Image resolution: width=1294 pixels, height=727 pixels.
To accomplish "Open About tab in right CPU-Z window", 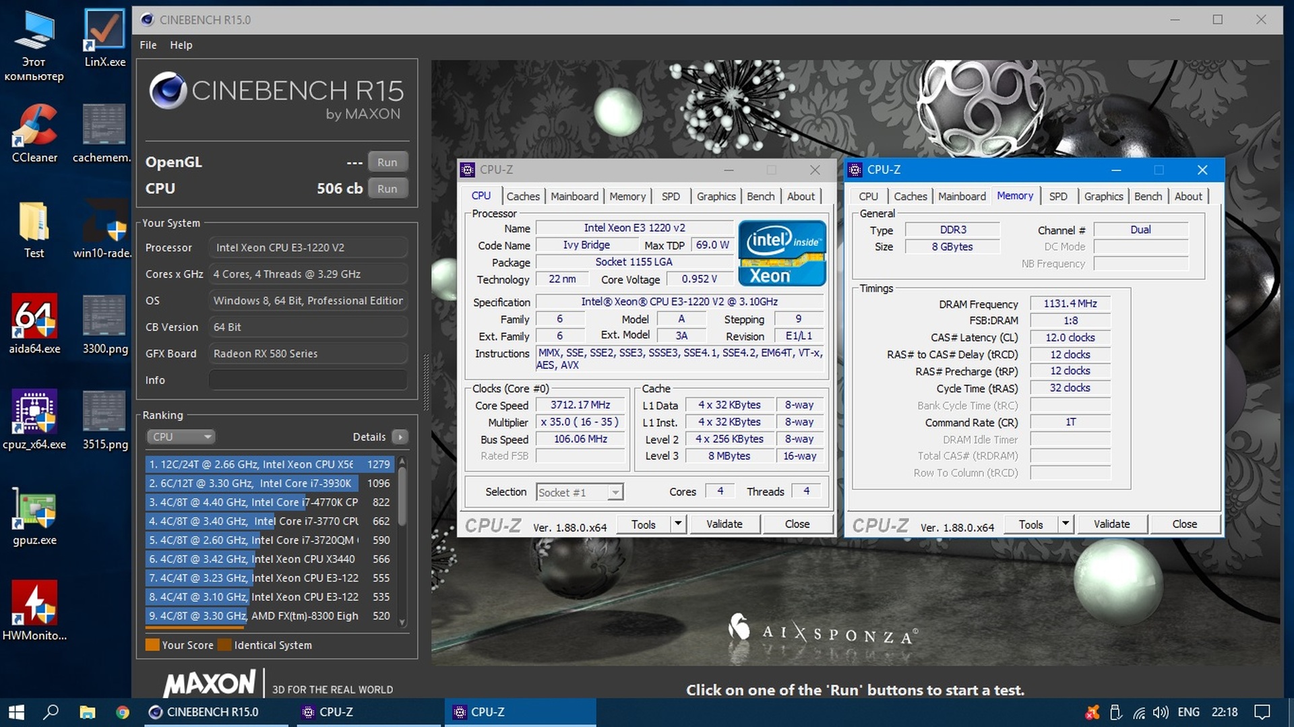I will click(x=1188, y=196).
